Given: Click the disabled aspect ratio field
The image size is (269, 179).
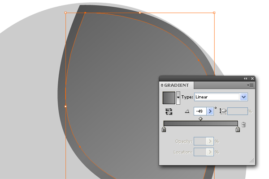Looking at the screenshot, I should [x=238, y=111].
